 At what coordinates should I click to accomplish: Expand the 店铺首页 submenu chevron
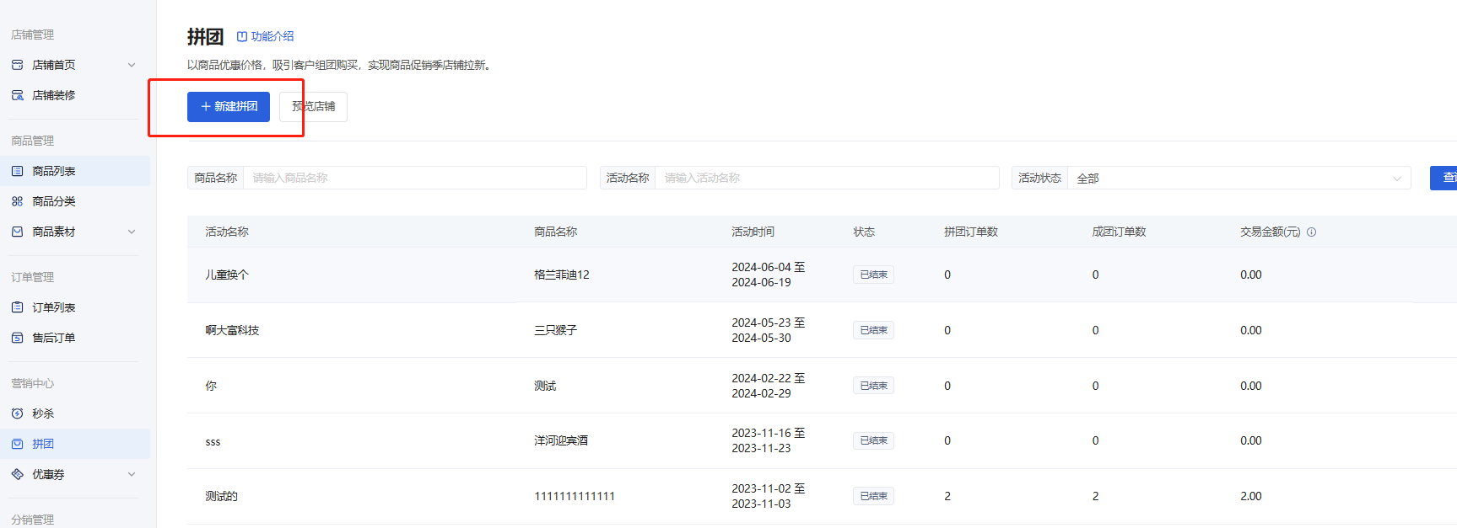tap(132, 65)
